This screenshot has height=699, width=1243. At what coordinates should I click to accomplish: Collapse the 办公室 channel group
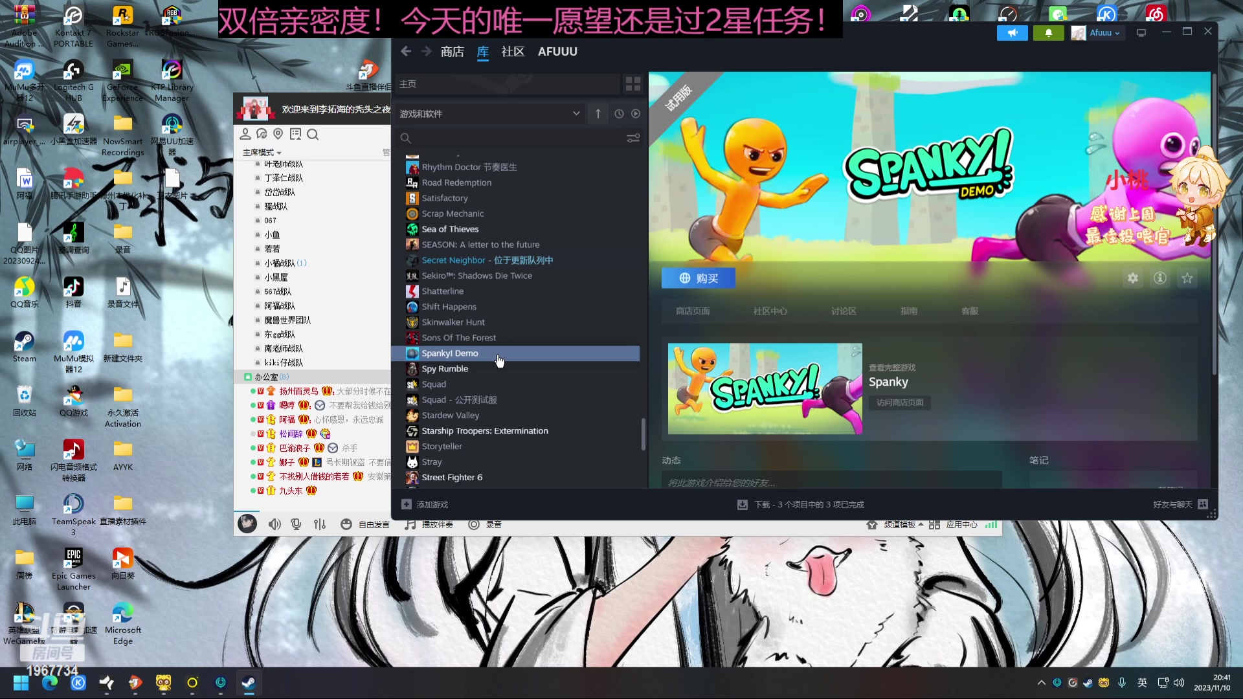point(247,377)
